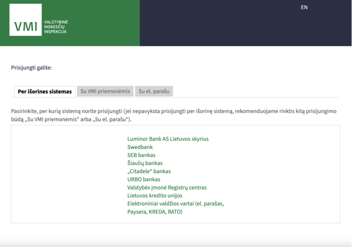Click the Prisijungti galite heading text
Image resolution: width=352 pixels, height=247 pixels.
(31, 68)
